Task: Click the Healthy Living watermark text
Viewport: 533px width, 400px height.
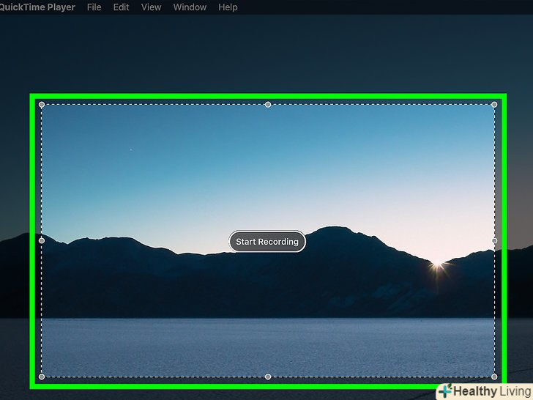Action: 492,391
